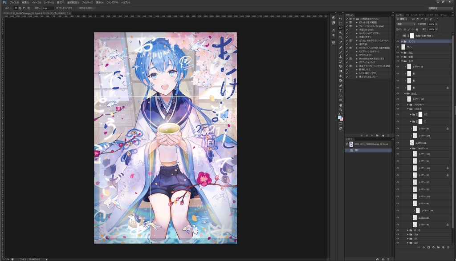Expand the アクセサリー layer group
Screen dimensions: 456x261
(408, 104)
